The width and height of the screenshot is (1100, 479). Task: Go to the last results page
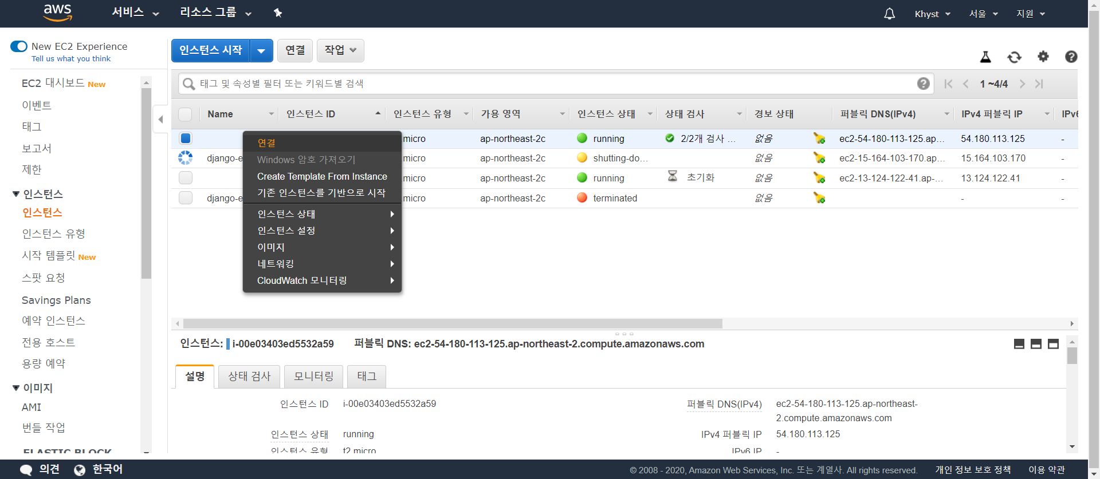pyautogui.click(x=1039, y=84)
